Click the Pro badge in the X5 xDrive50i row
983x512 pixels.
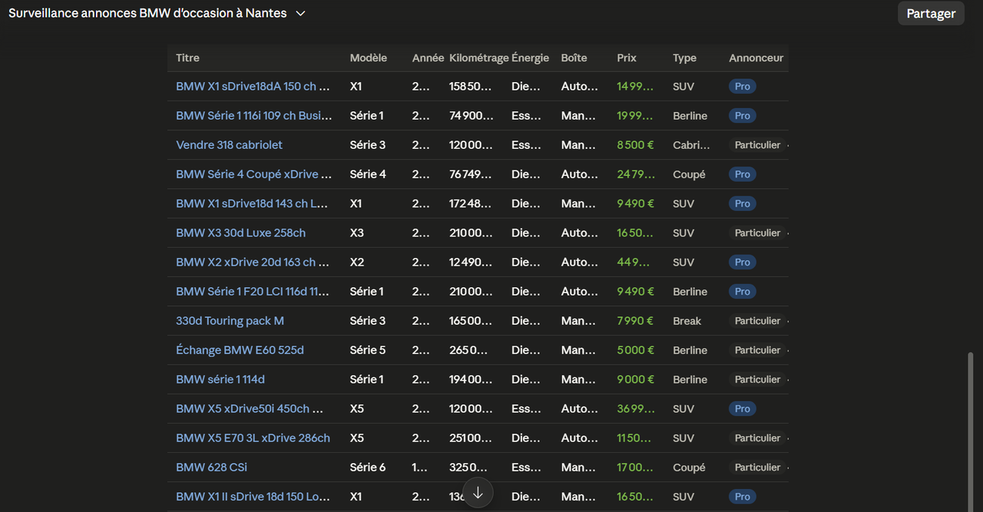pyautogui.click(x=743, y=408)
